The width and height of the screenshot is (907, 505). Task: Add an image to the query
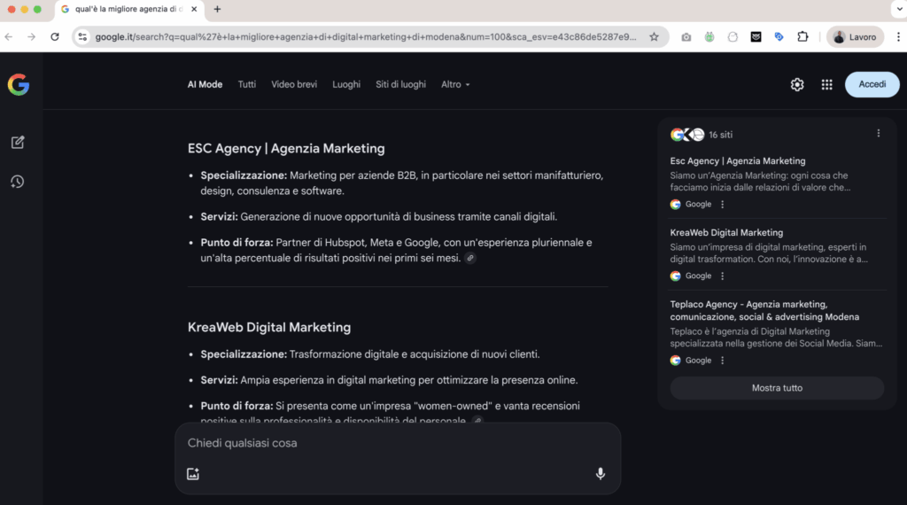(193, 474)
